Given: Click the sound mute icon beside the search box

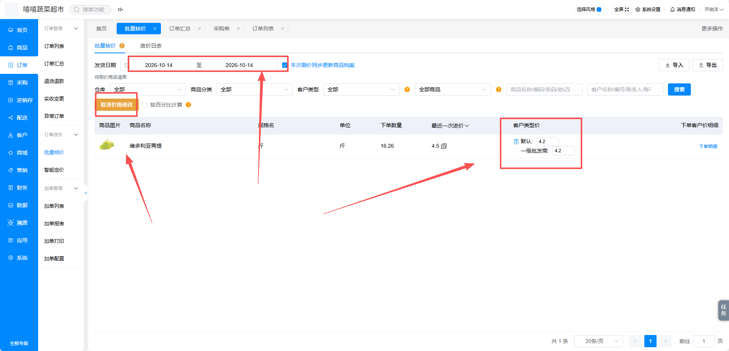Looking at the screenshot, I should click(120, 10).
